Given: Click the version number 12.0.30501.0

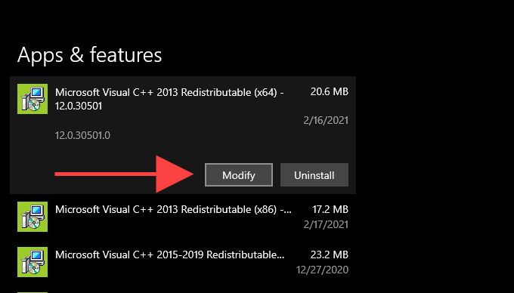Looking at the screenshot, I should pos(82,135).
